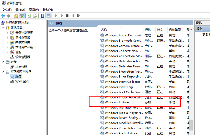Select Windows Modules Installer row
This screenshot has width=210, height=135.
pos(144,123)
